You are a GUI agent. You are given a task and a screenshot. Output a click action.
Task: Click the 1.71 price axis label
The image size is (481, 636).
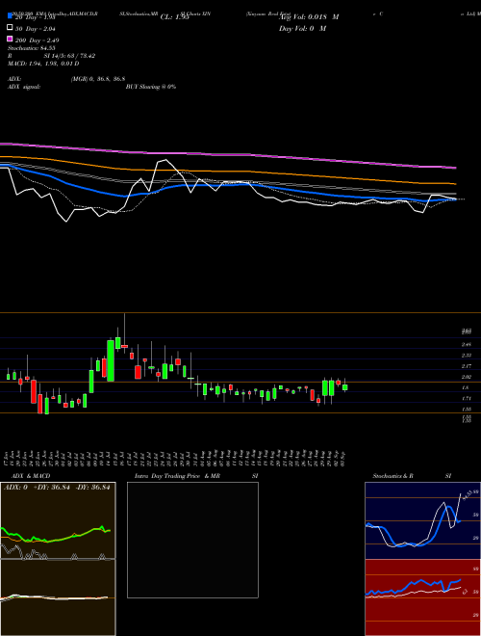[467, 399]
